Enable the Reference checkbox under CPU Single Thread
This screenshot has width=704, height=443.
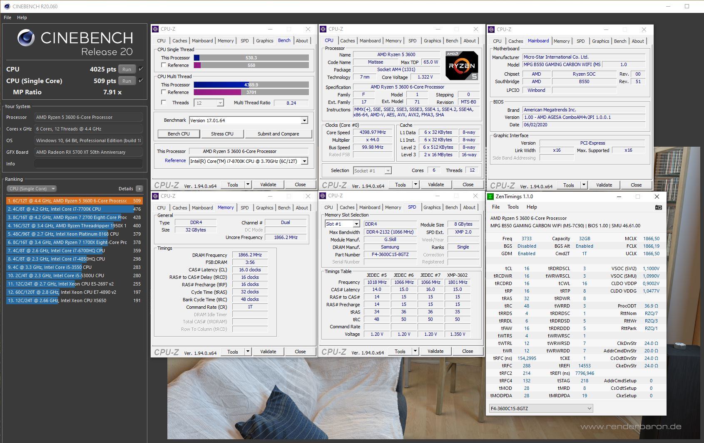coord(164,65)
